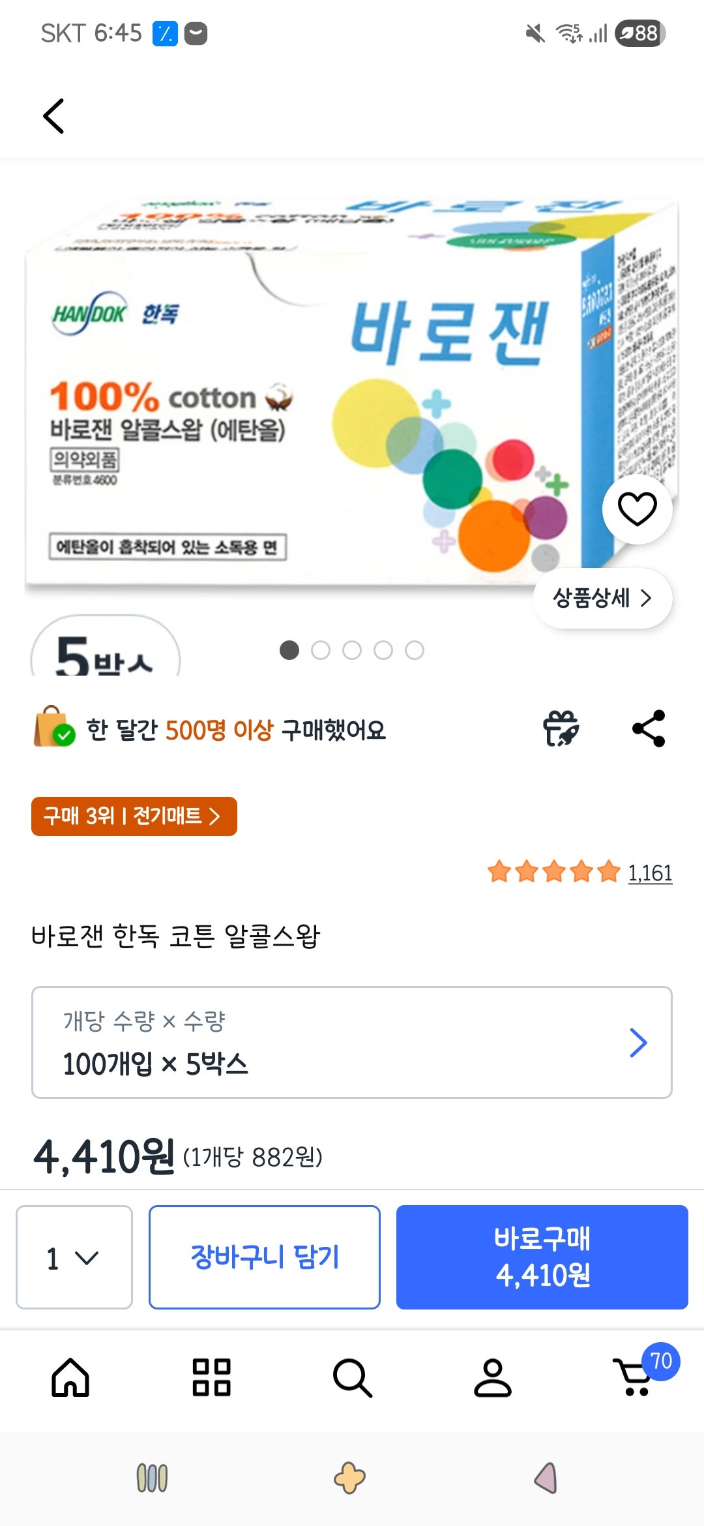Image resolution: width=704 pixels, height=1526 pixels.
Task: Tap the back arrow at top left
Action: (x=55, y=115)
